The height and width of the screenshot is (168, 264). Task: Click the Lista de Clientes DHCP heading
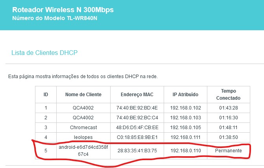(x=44, y=53)
